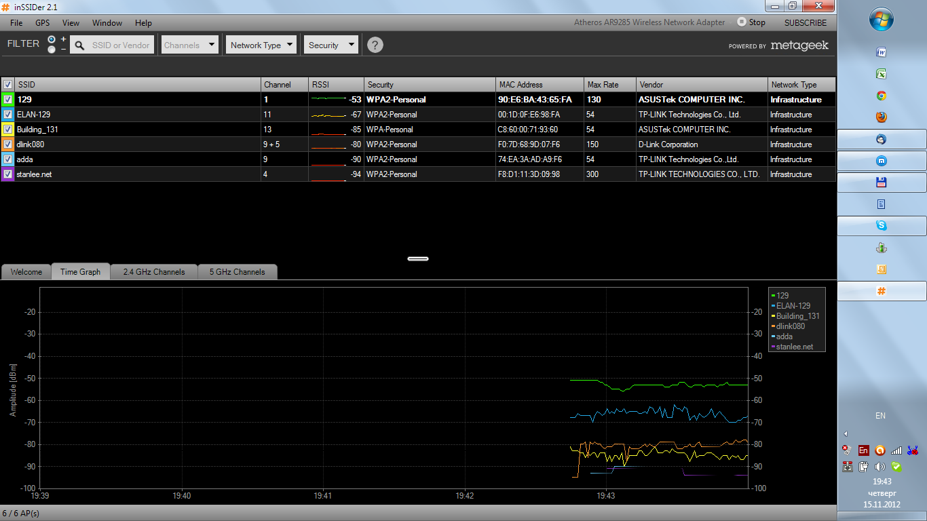This screenshot has height=521, width=927.
Task: Uncheck the stanlee.net network
Action: [7, 174]
